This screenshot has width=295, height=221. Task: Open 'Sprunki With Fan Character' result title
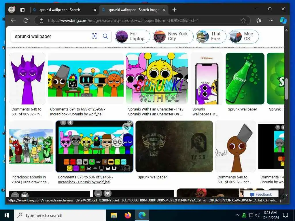(156, 112)
